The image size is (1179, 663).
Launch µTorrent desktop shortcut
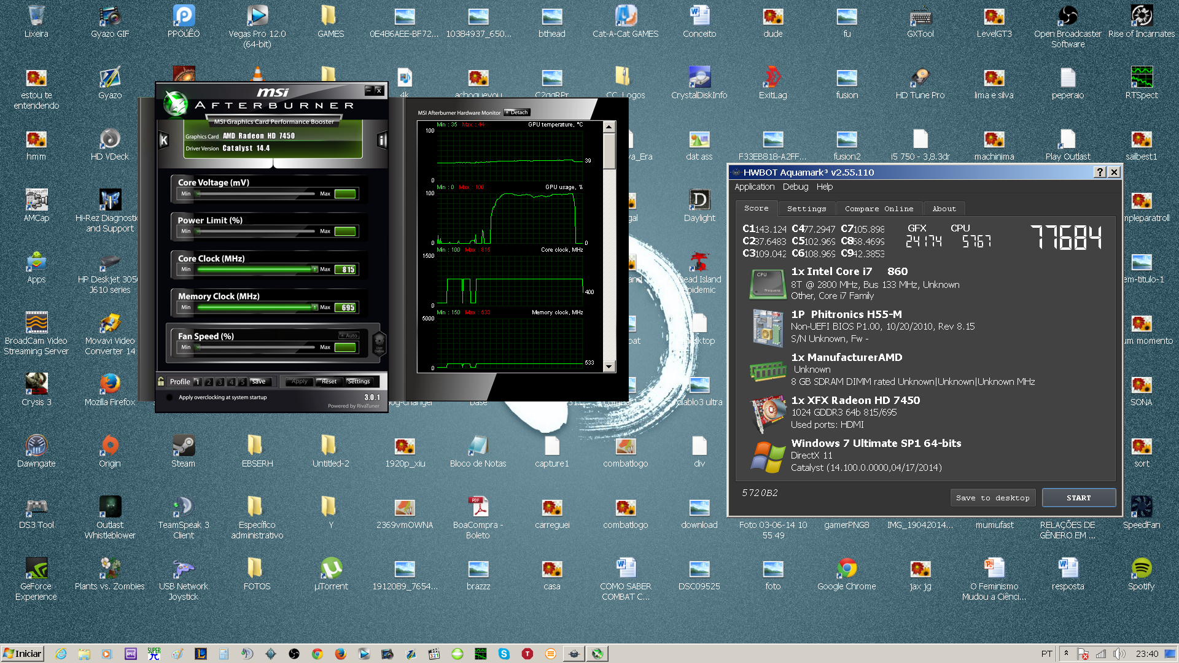tap(331, 574)
